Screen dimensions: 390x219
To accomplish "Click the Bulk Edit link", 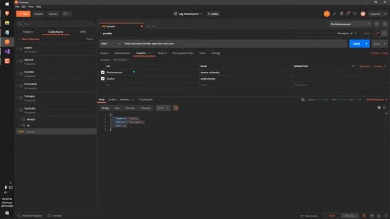I will (x=364, y=66).
